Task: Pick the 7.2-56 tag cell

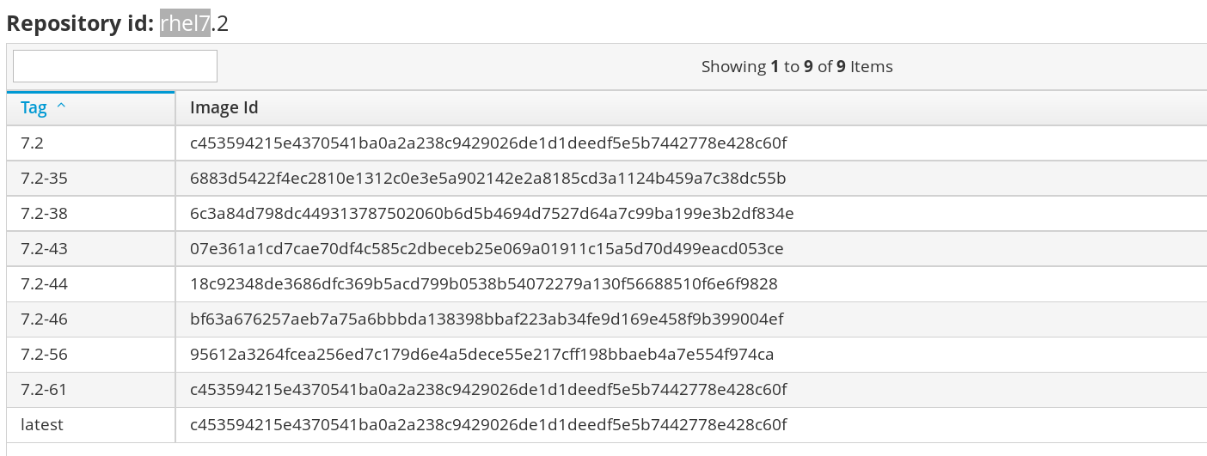Action: tap(44, 355)
